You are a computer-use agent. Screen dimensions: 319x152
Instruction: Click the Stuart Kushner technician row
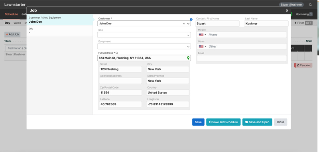(15, 54)
